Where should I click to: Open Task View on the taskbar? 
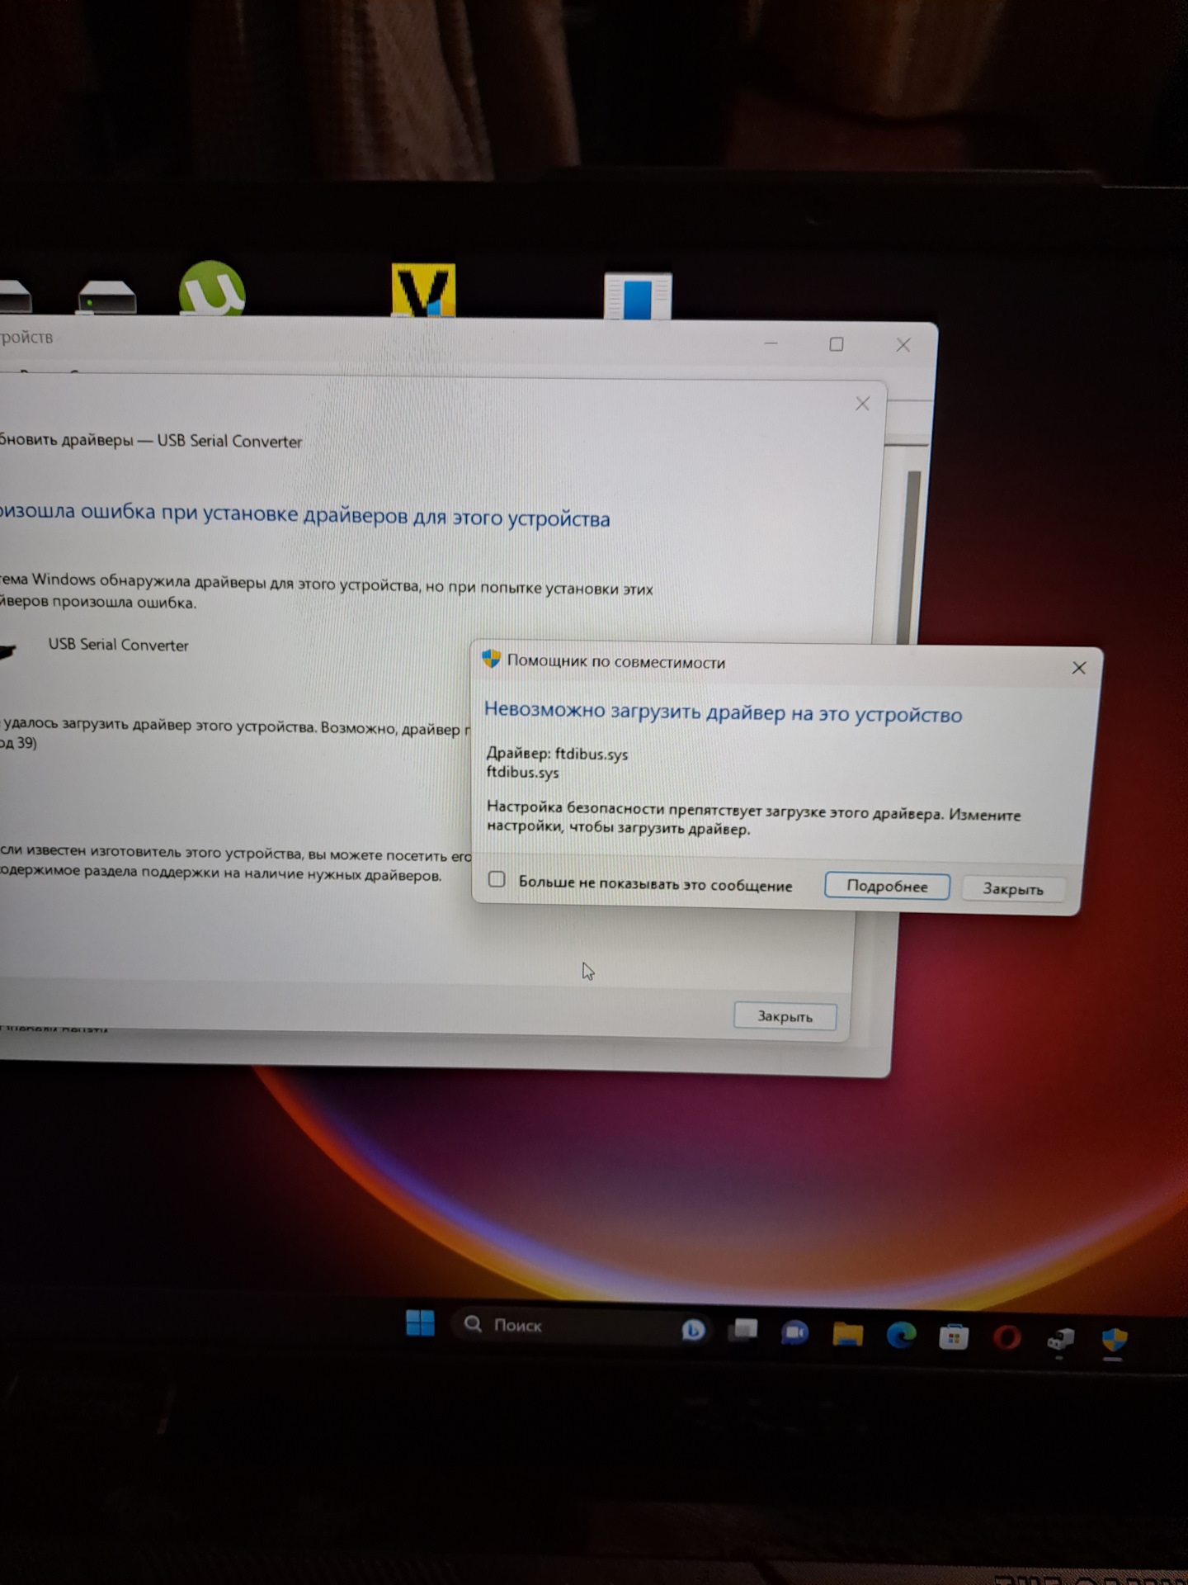(742, 1330)
